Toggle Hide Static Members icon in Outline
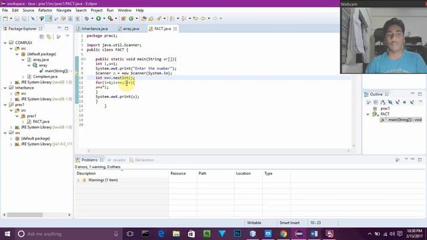Screen dimensions: 427x240 click(x=398, y=102)
